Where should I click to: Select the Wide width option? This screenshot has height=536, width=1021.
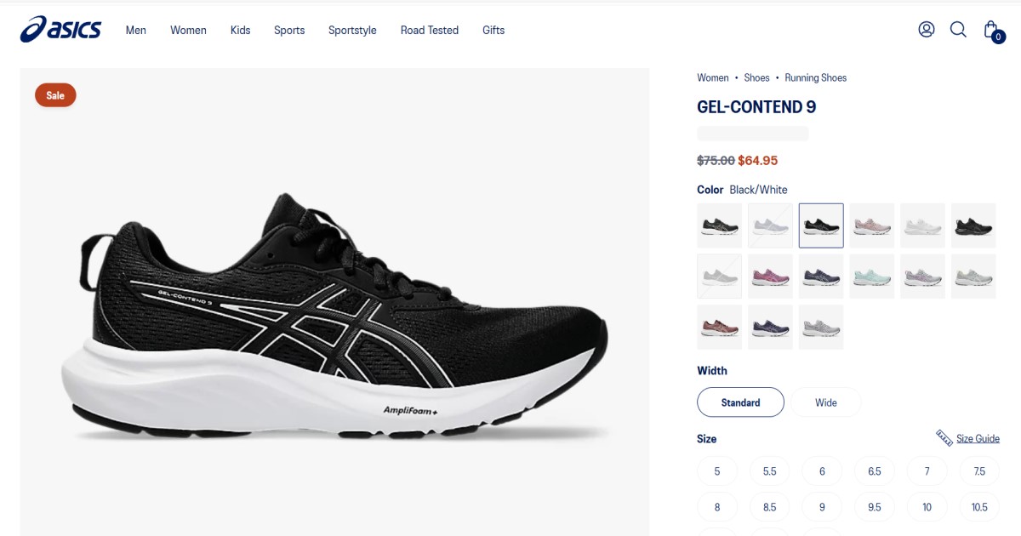click(x=826, y=402)
